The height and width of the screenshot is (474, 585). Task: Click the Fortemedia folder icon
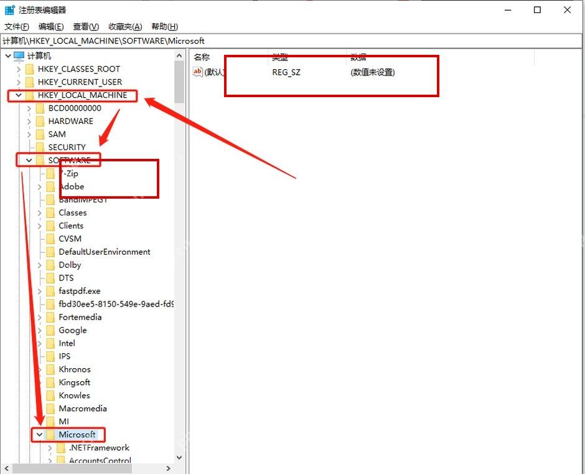[50, 317]
